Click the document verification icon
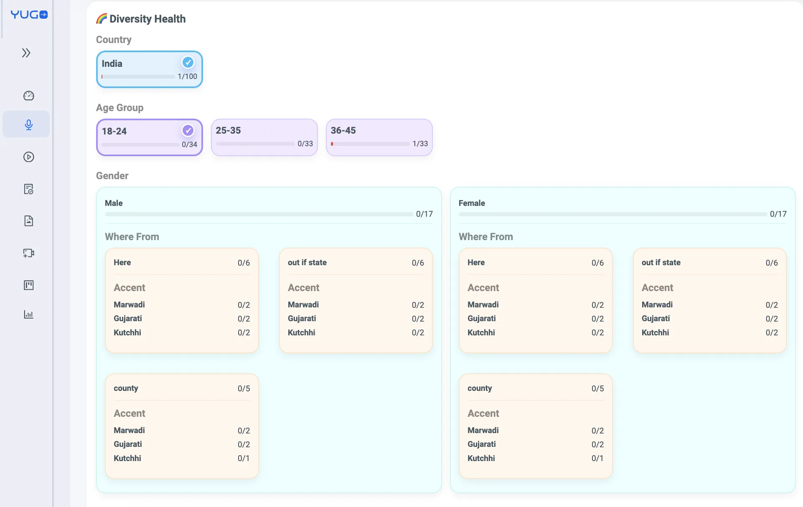Viewport: 803px width, 507px height. coord(28,189)
